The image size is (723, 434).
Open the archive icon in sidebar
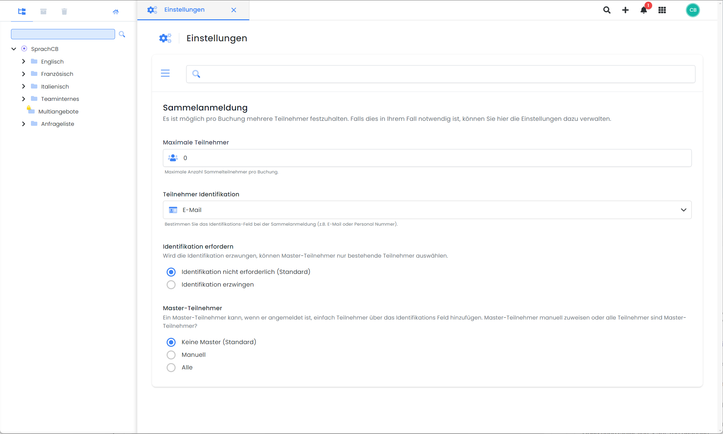tap(43, 12)
